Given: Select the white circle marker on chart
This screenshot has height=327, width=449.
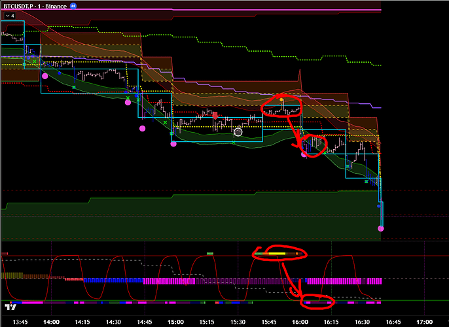Looking at the screenshot, I should tap(238, 131).
